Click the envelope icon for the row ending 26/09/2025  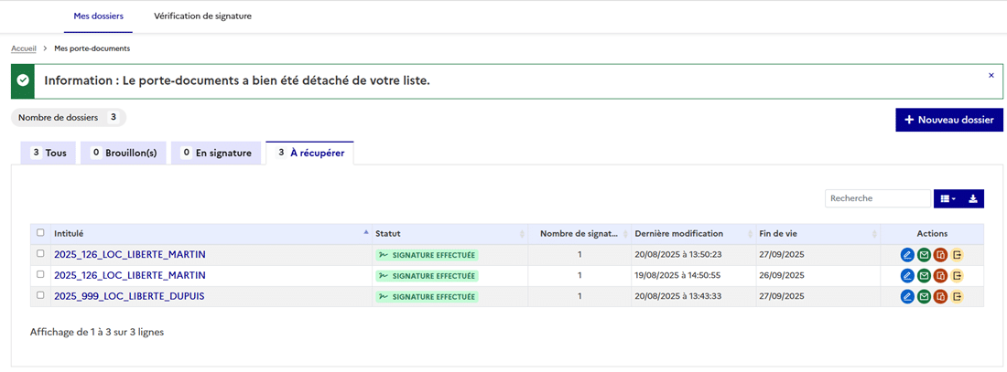coord(924,275)
